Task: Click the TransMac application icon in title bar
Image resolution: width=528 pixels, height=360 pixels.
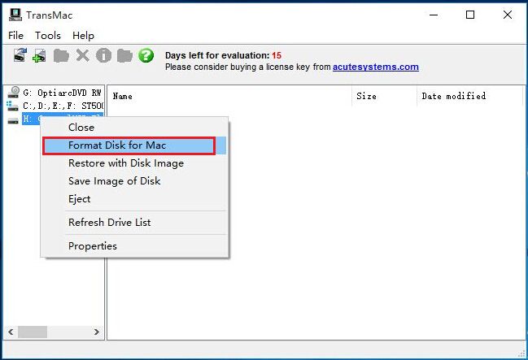Action: click(x=15, y=15)
